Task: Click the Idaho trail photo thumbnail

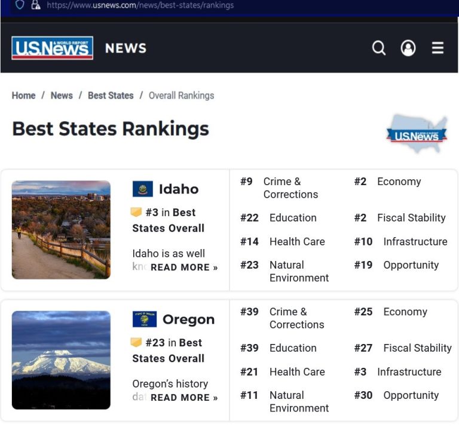Action: pos(61,230)
